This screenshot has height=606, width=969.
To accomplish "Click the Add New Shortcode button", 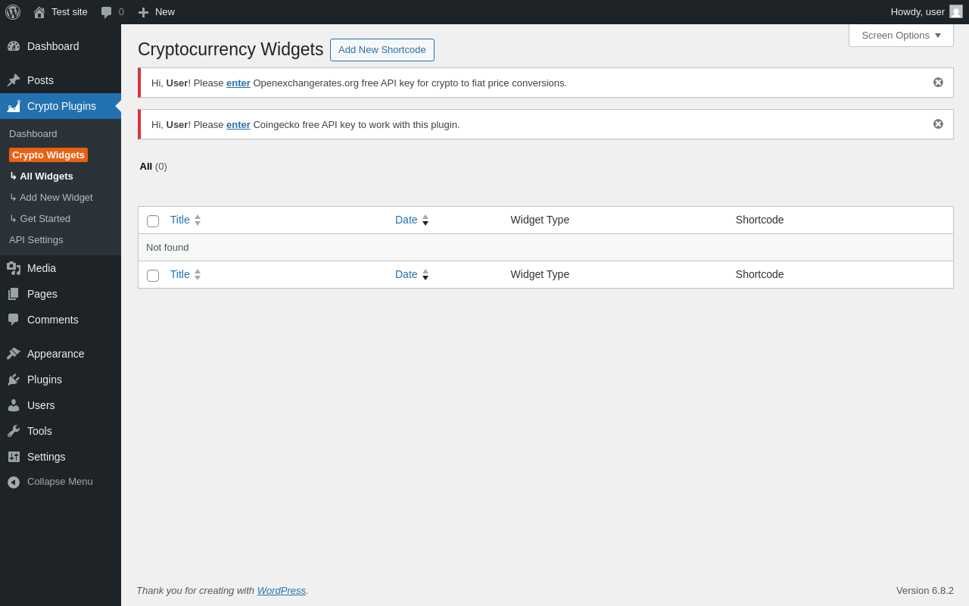I will pyautogui.click(x=382, y=50).
